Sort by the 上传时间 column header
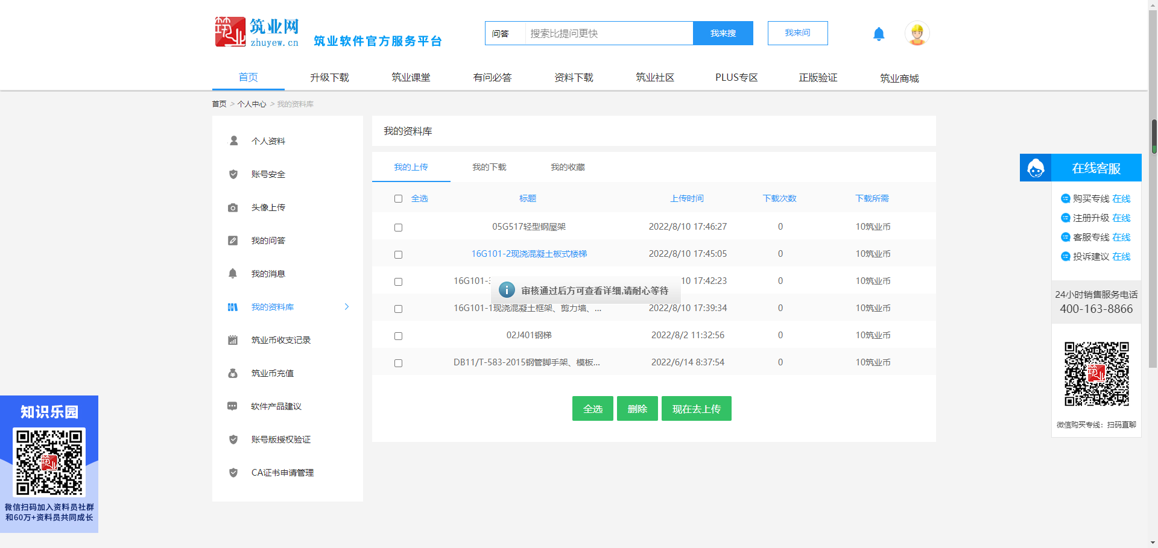Viewport: 1158px width, 548px height. pos(687,198)
